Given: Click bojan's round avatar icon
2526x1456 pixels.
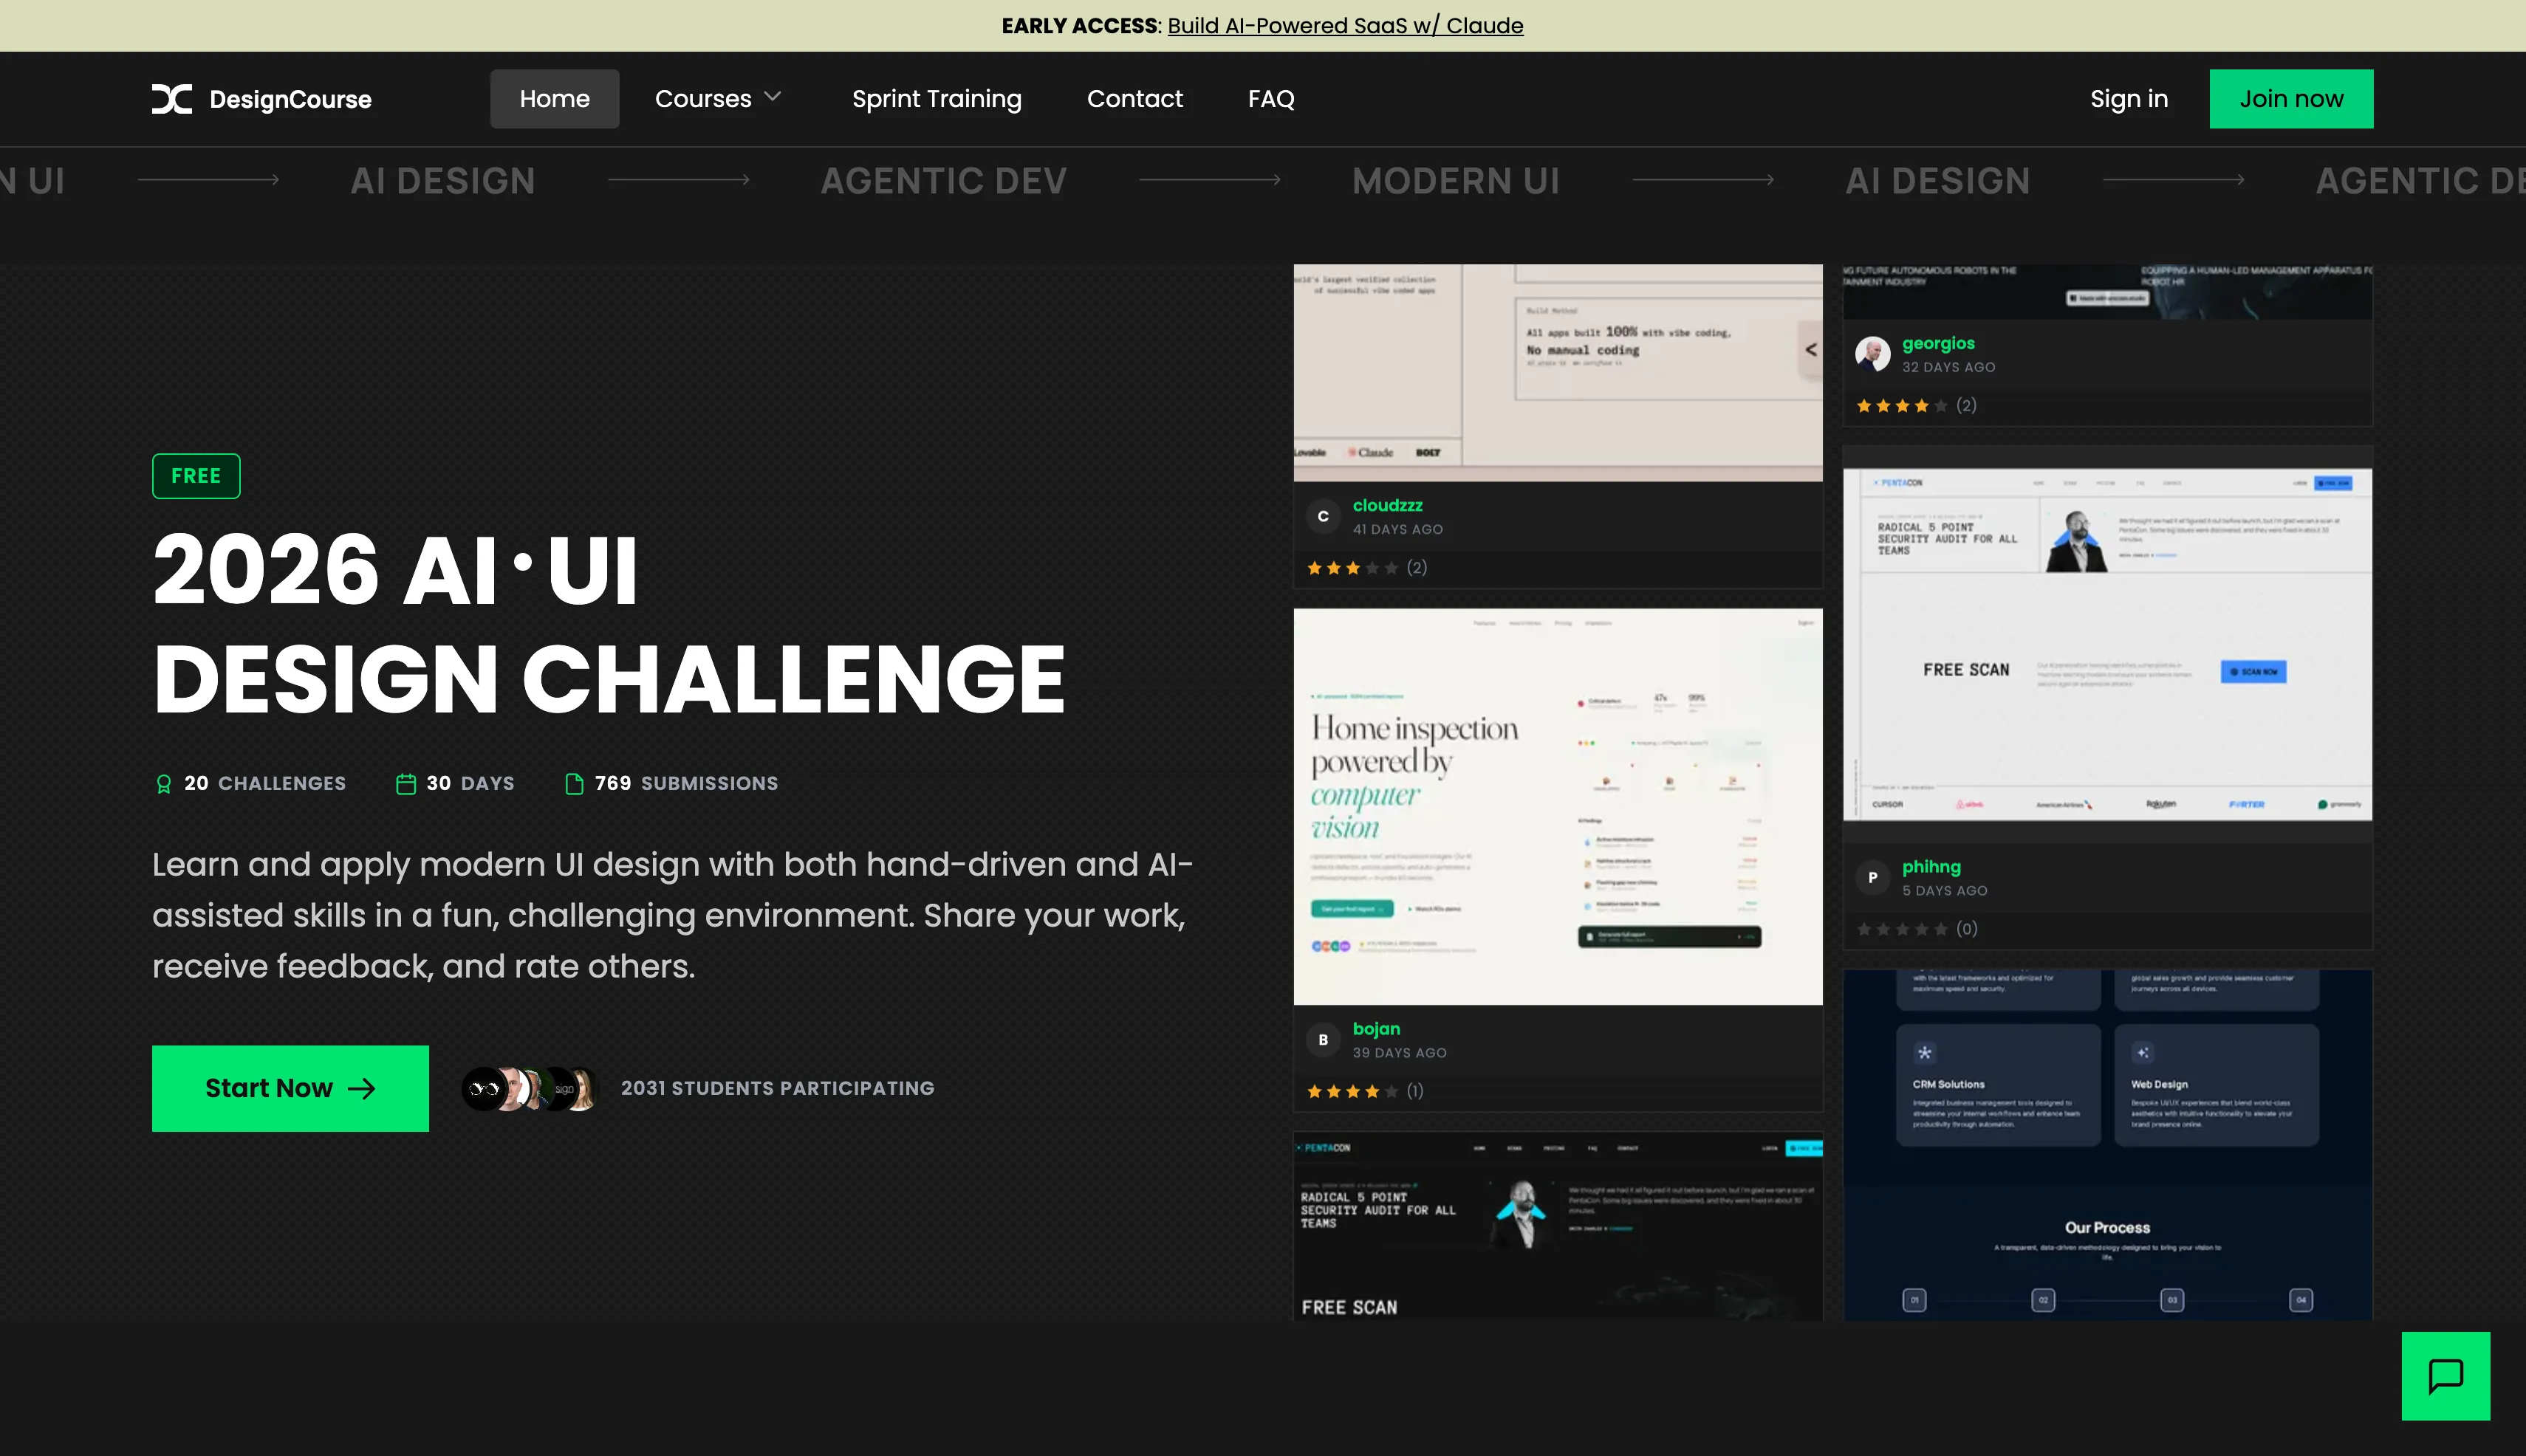Looking at the screenshot, I should (x=1323, y=1040).
